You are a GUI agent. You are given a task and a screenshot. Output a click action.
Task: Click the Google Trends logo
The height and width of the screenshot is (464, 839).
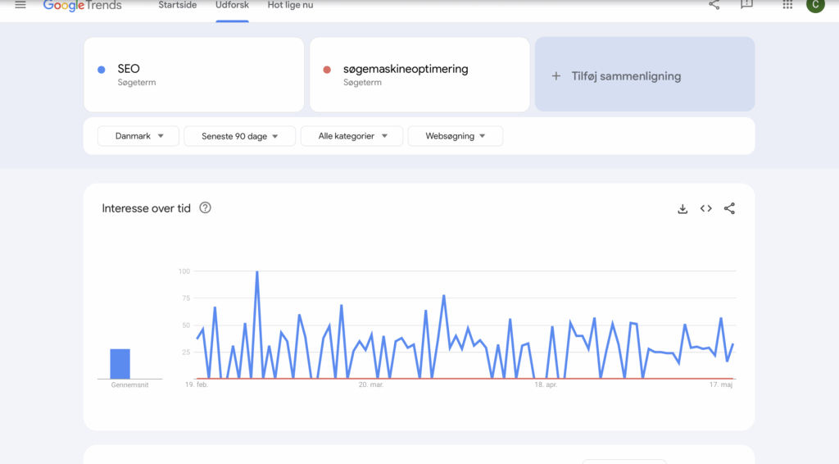pyautogui.click(x=82, y=6)
